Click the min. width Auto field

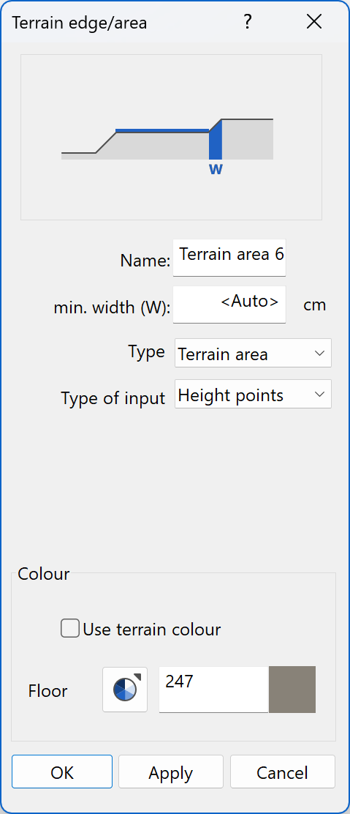pyautogui.click(x=229, y=305)
